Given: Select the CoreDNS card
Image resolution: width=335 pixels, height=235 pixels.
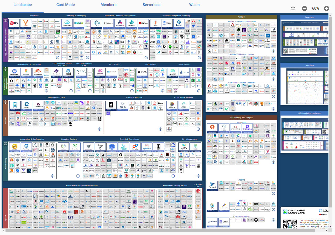Looking at the screenshot, I should (x=56, y=73).
